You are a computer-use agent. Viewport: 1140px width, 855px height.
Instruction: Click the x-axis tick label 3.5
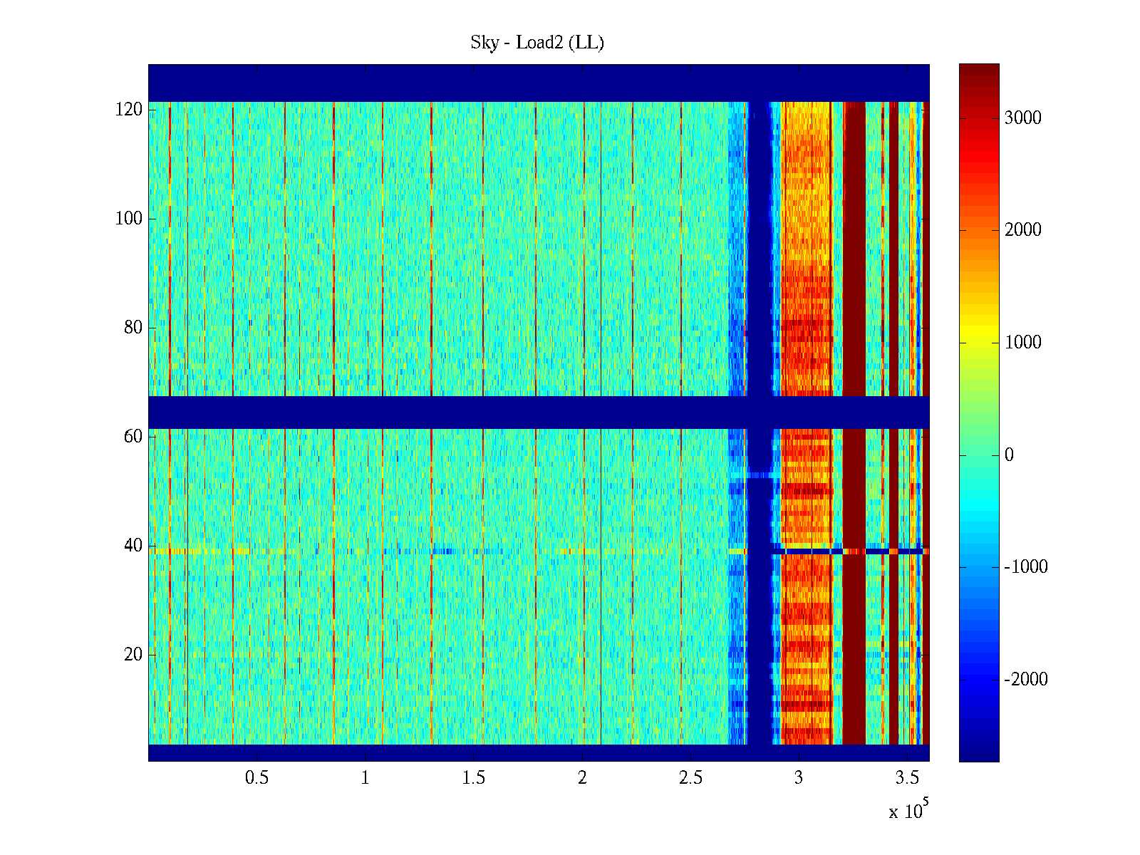(x=907, y=778)
